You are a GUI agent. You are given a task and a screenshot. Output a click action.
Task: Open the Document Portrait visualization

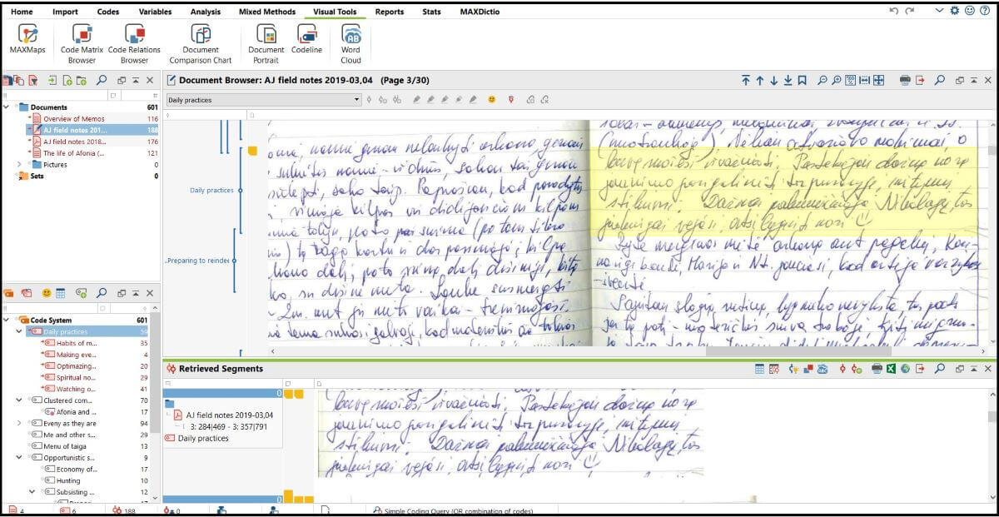(266, 41)
